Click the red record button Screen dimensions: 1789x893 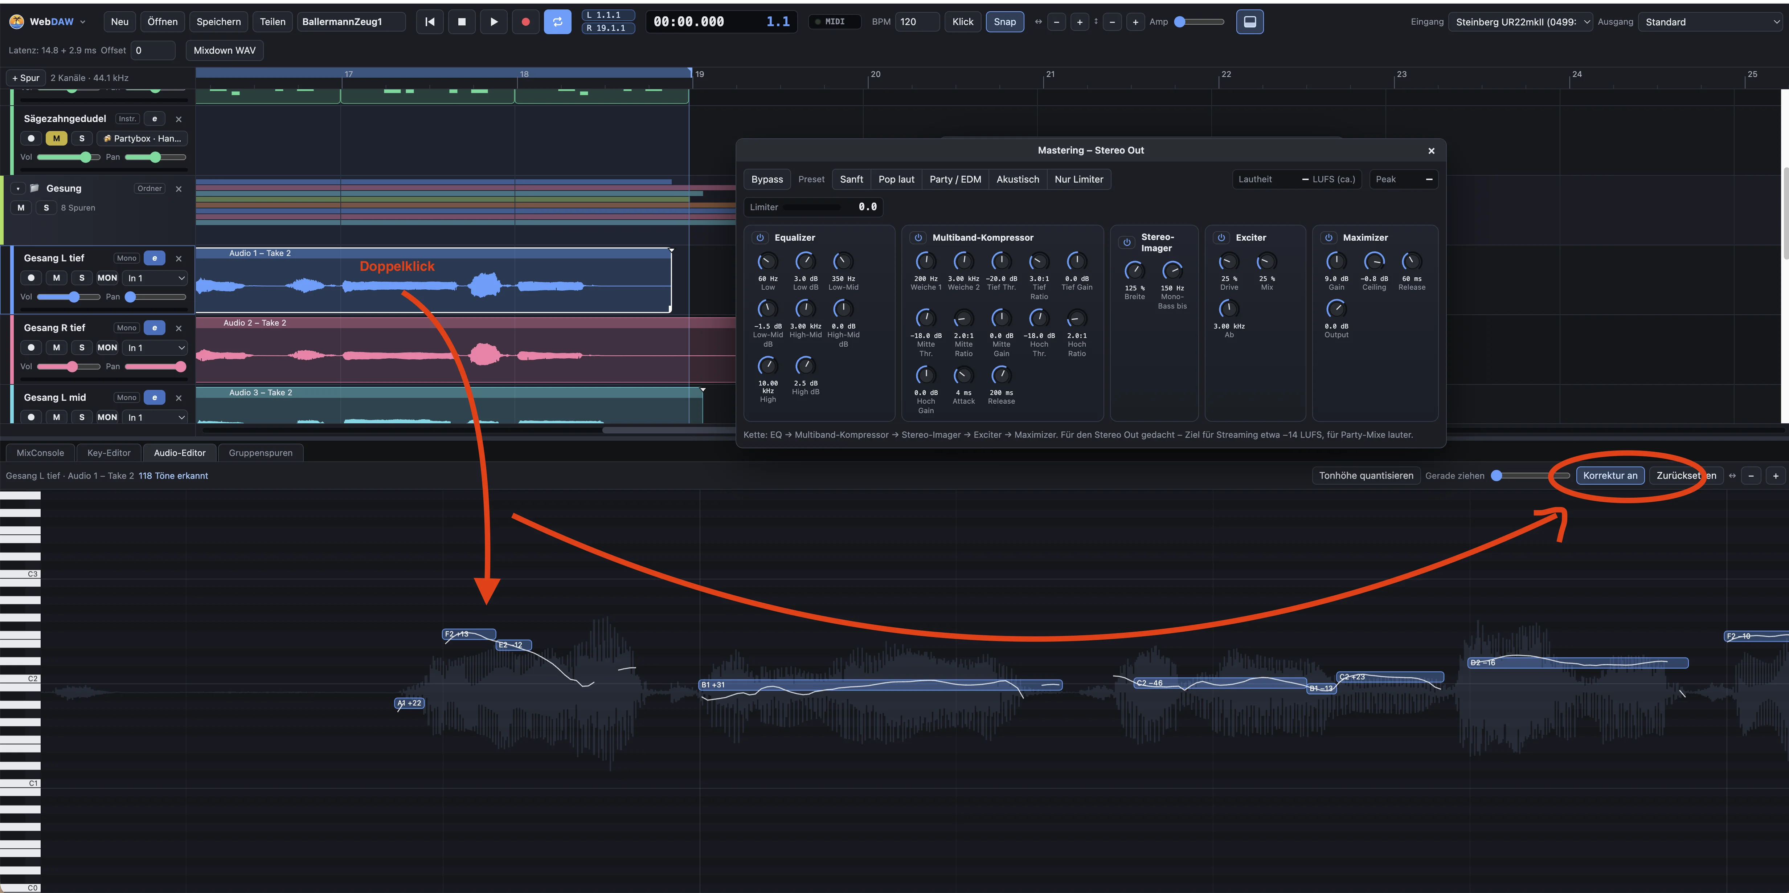click(x=526, y=21)
